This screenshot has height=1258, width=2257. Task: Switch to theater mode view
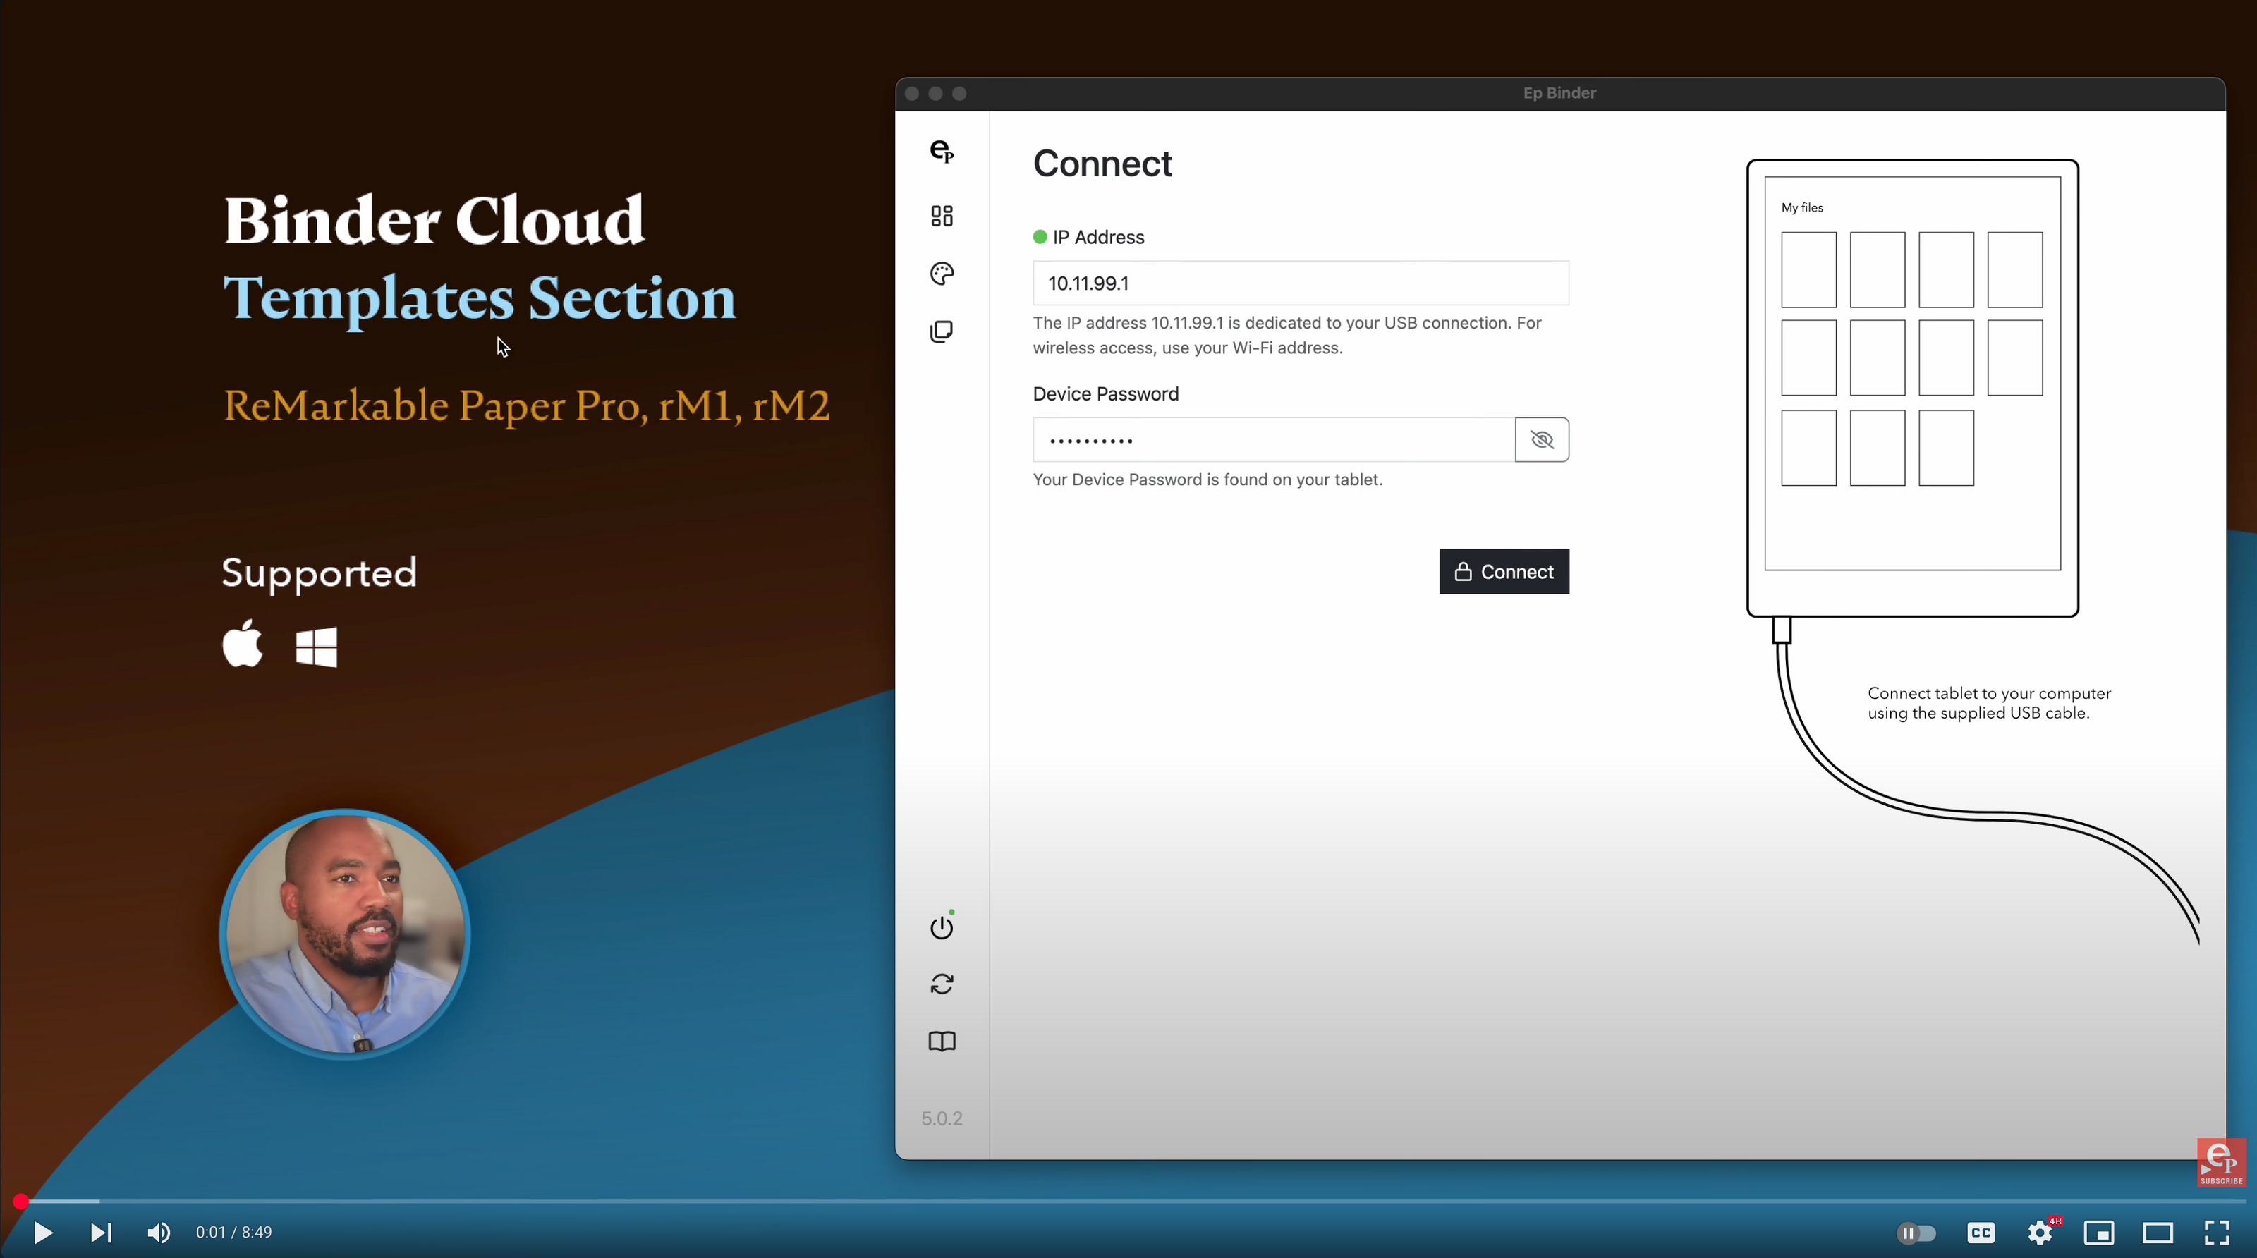point(2158,1233)
